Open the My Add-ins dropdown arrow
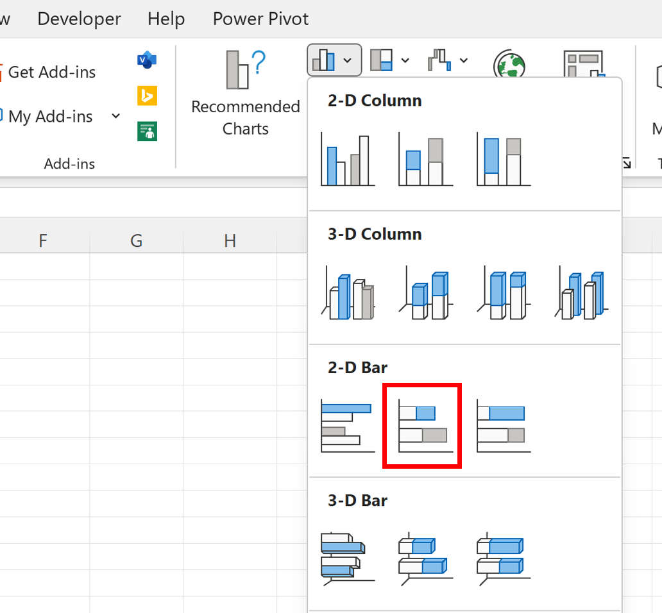 click(x=116, y=116)
